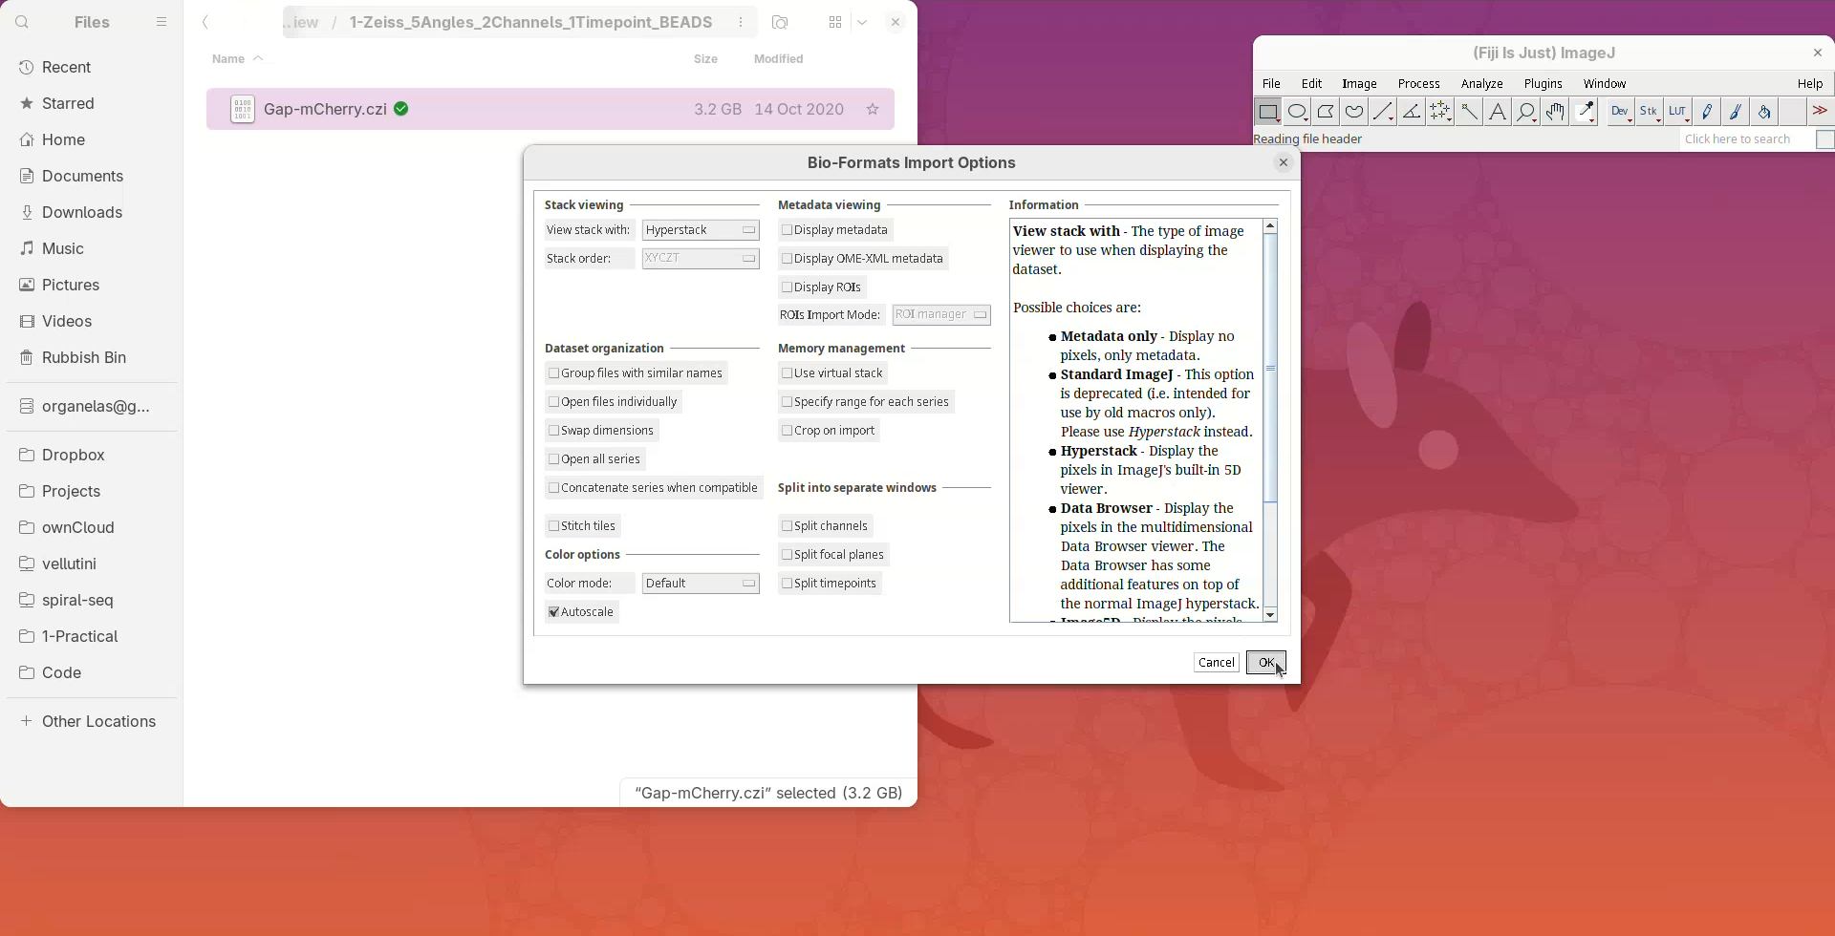Select the Wand tracing tool
The height and width of the screenshot is (936, 1835).
[1469, 112]
